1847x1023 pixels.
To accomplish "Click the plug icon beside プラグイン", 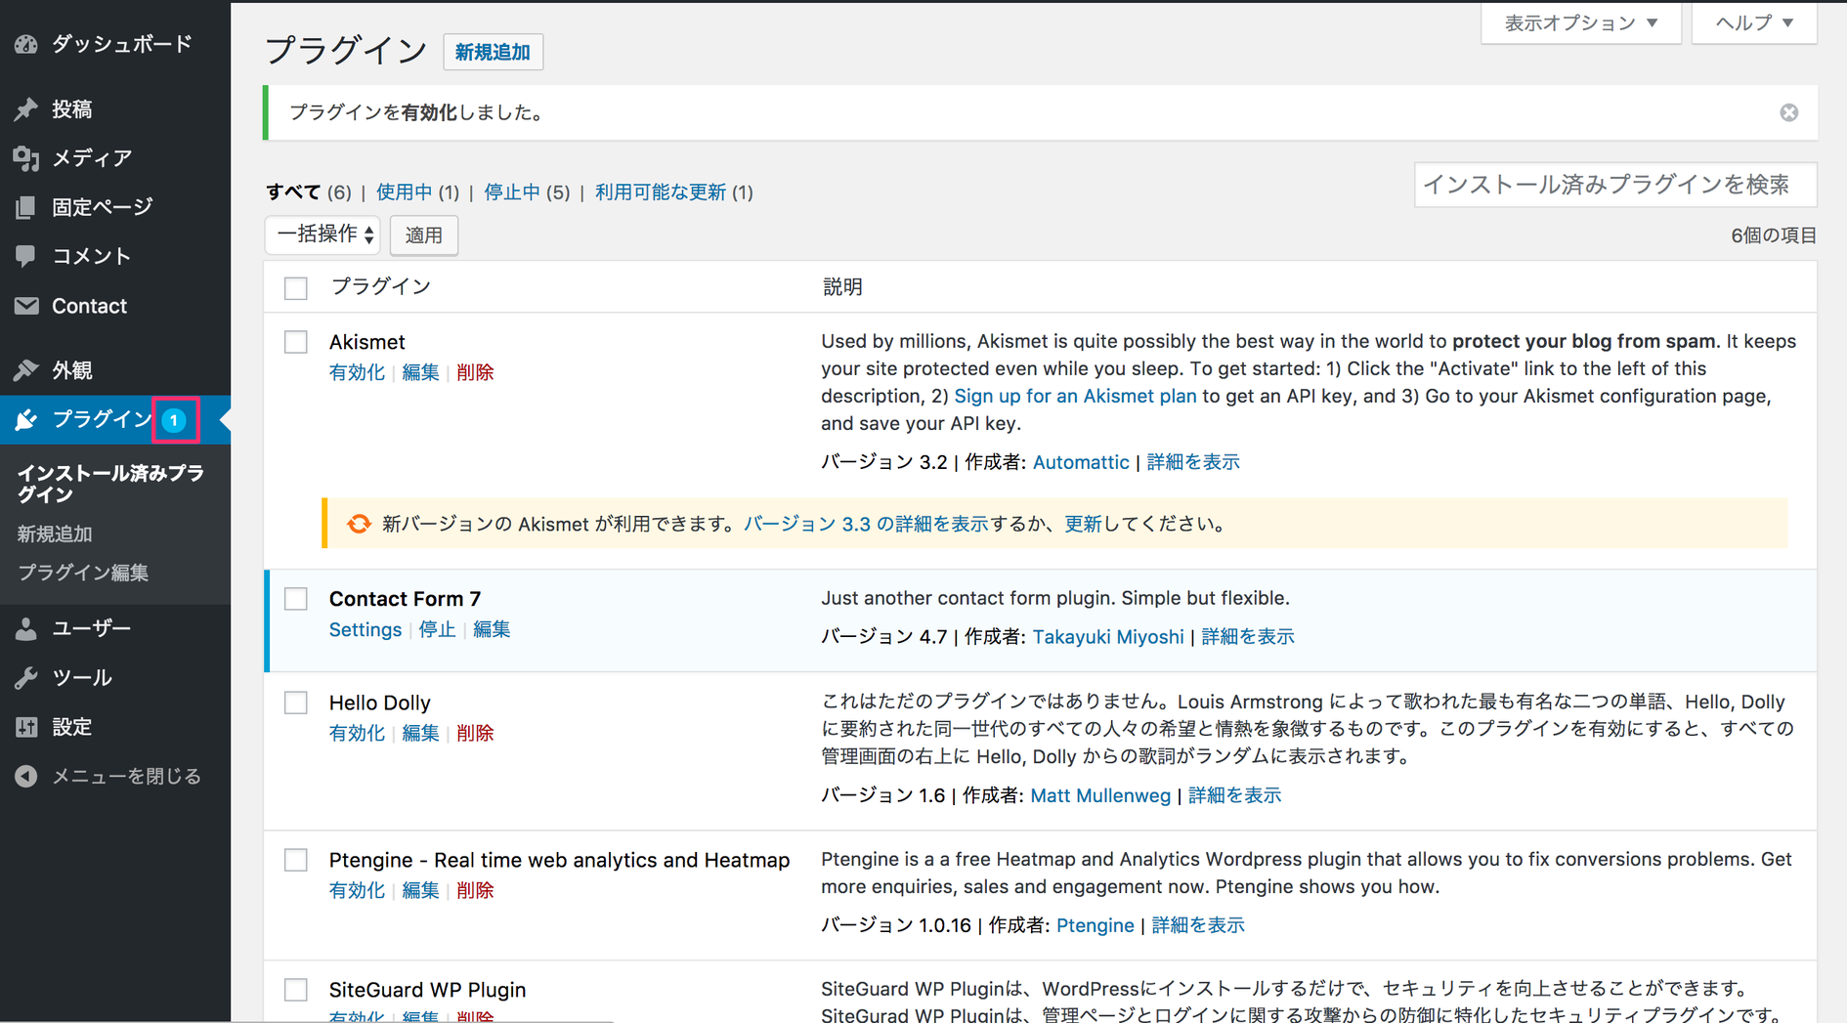I will [26, 419].
